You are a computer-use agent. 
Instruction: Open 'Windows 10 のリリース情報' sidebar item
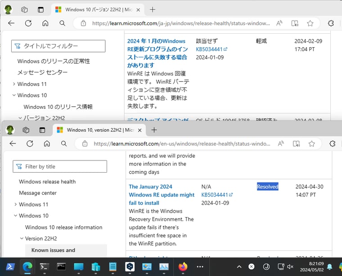pyautogui.click(x=58, y=107)
